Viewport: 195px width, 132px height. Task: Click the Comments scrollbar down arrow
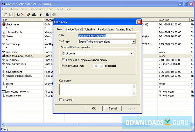tap(134, 93)
